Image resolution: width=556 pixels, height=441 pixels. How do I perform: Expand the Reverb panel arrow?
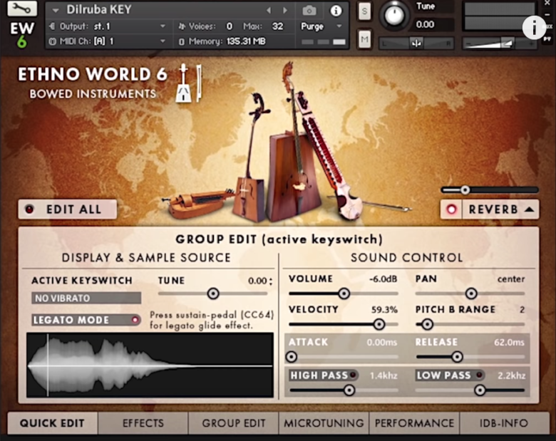click(530, 209)
